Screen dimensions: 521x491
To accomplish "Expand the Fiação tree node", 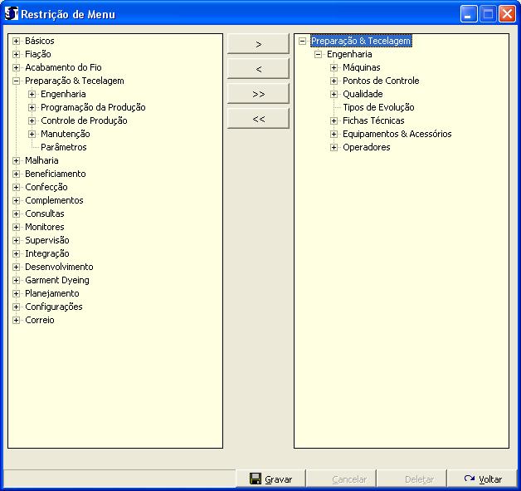I will (16, 54).
